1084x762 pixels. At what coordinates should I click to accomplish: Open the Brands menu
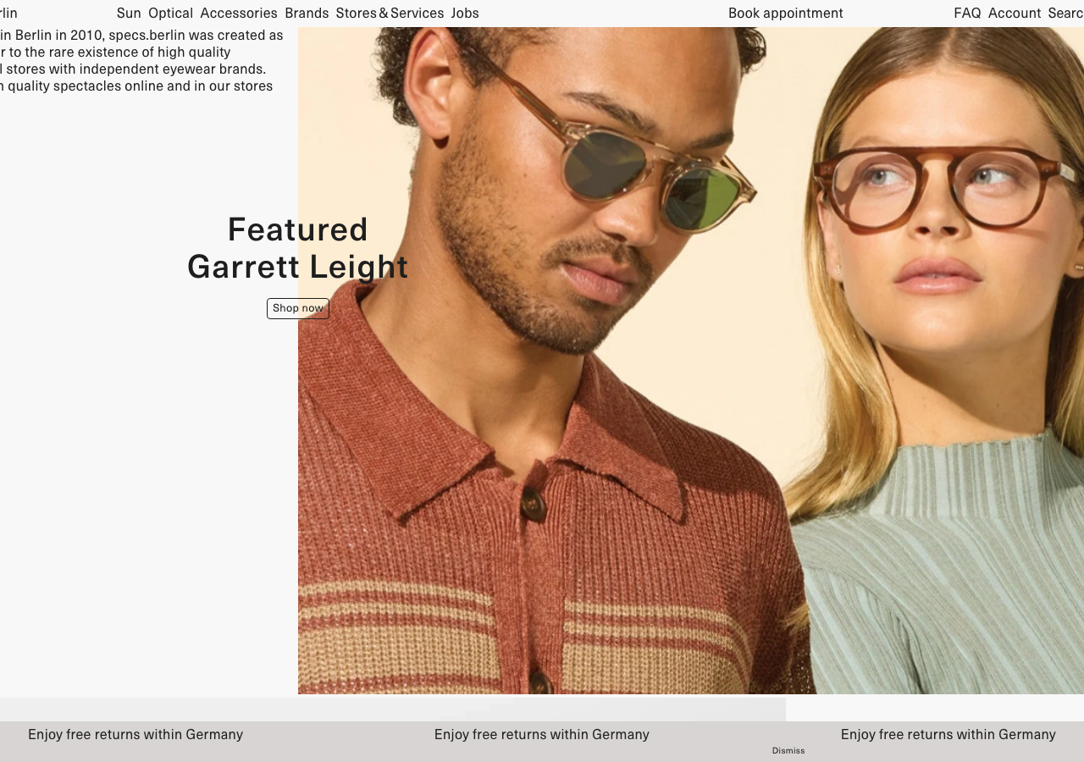(307, 14)
